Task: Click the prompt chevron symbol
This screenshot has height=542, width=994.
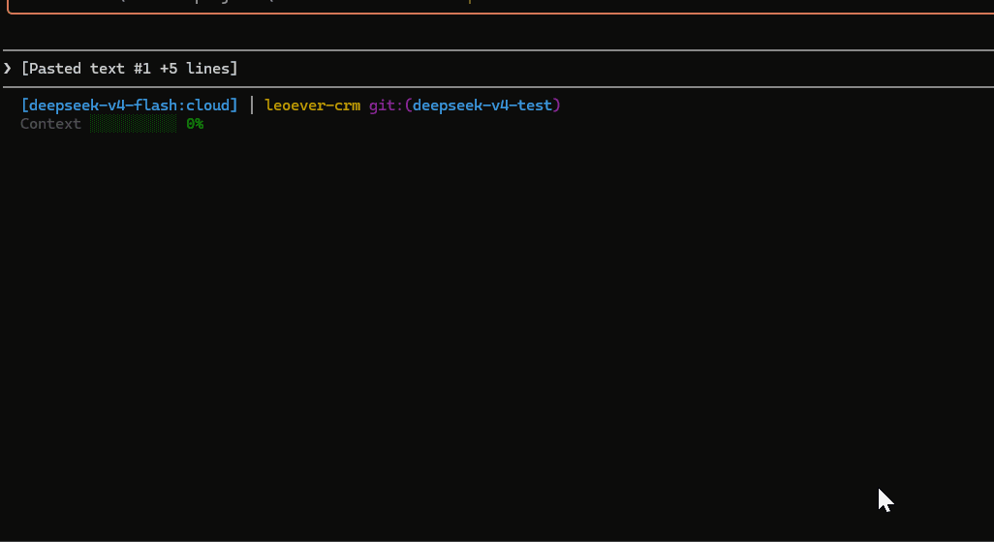Action: pyautogui.click(x=8, y=69)
